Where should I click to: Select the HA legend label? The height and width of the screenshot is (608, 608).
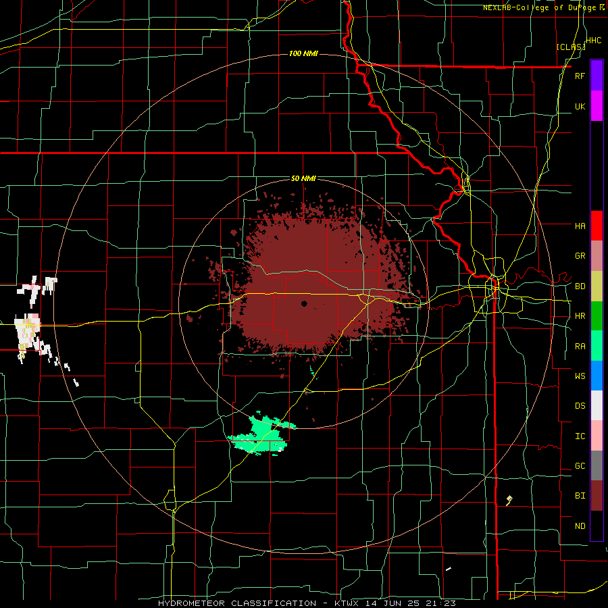580,226
